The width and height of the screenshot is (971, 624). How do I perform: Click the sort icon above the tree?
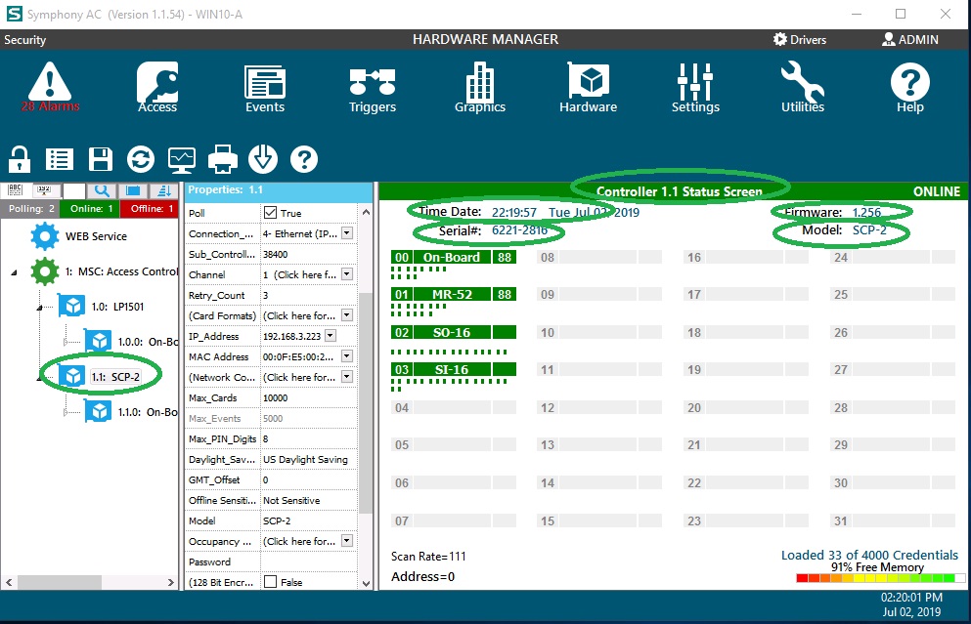click(163, 190)
